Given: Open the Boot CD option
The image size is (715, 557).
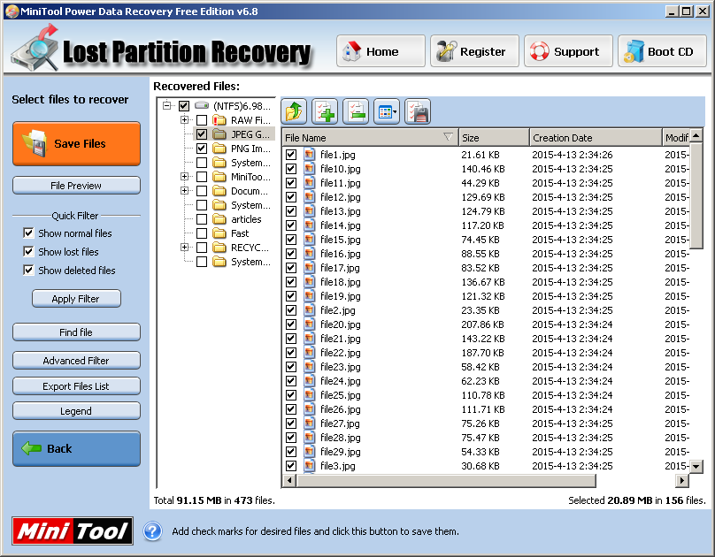Looking at the screenshot, I should tap(662, 51).
